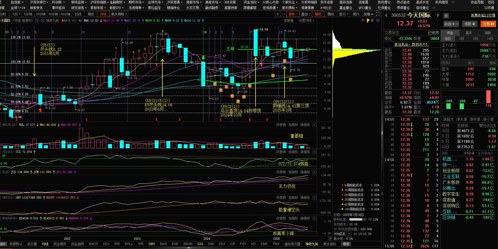Image resolution: width=498 pixels, height=249 pixels.
Task: Select the 基本 tab in the right panel
Action: click(x=469, y=33)
